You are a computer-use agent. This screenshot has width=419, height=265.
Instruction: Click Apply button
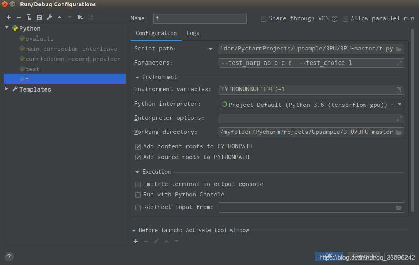point(399,256)
